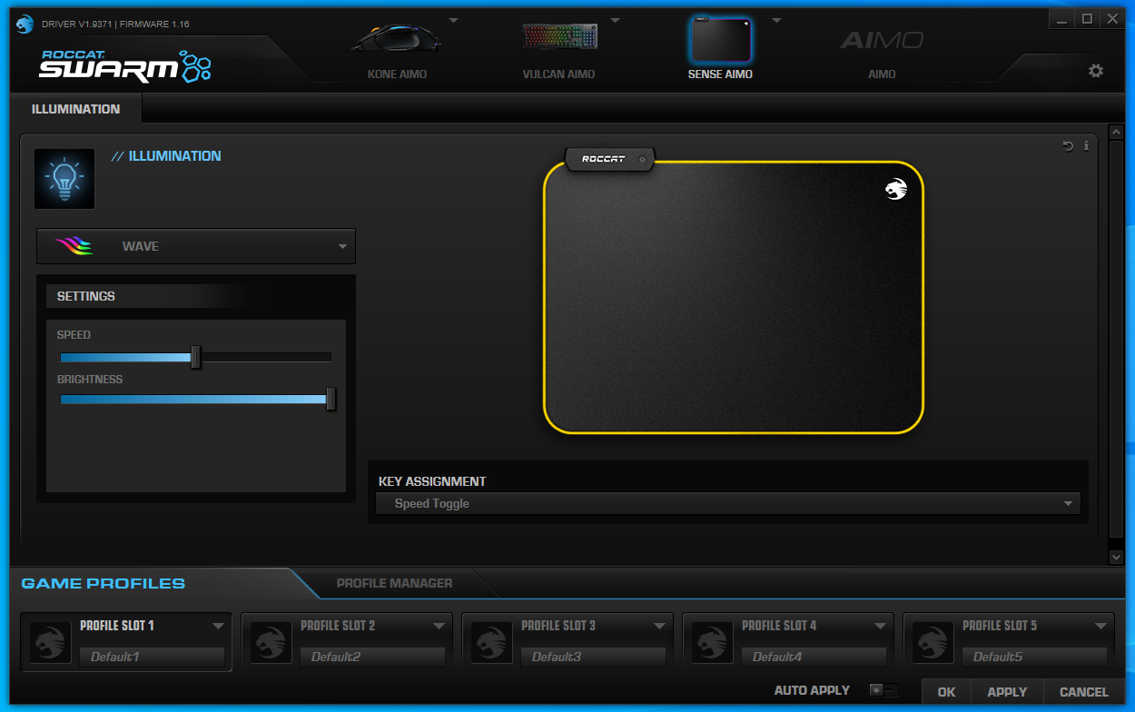This screenshot has width=1135, height=712.
Task: Open the Speed Toggle key assignment dropdown
Action: pyautogui.click(x=728, y=504)
